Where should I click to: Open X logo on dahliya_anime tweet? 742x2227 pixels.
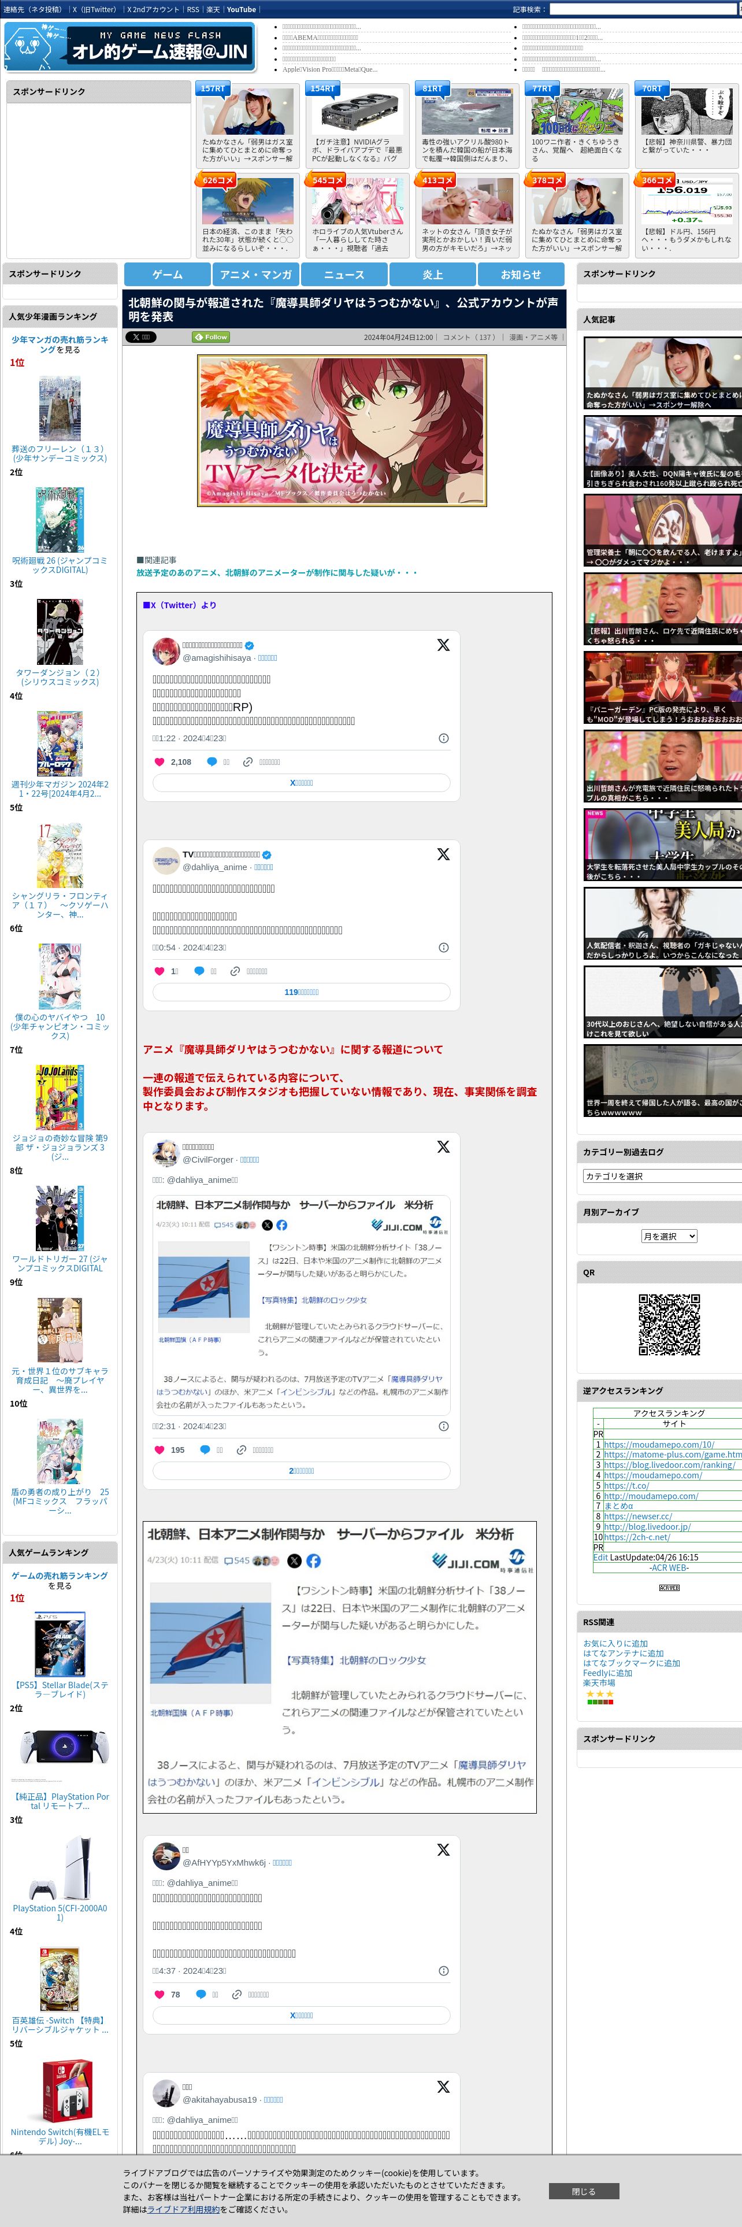[443, 854]
